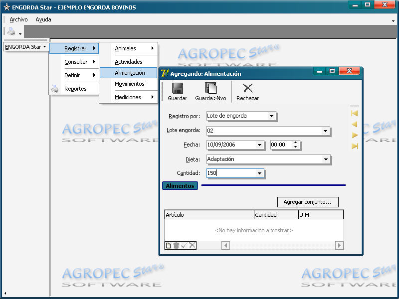Image resolution: width=399 pixels, height=299 pixels.
Task: Open the ENGORDA Star dropdown menu
Action: (26, 47)
